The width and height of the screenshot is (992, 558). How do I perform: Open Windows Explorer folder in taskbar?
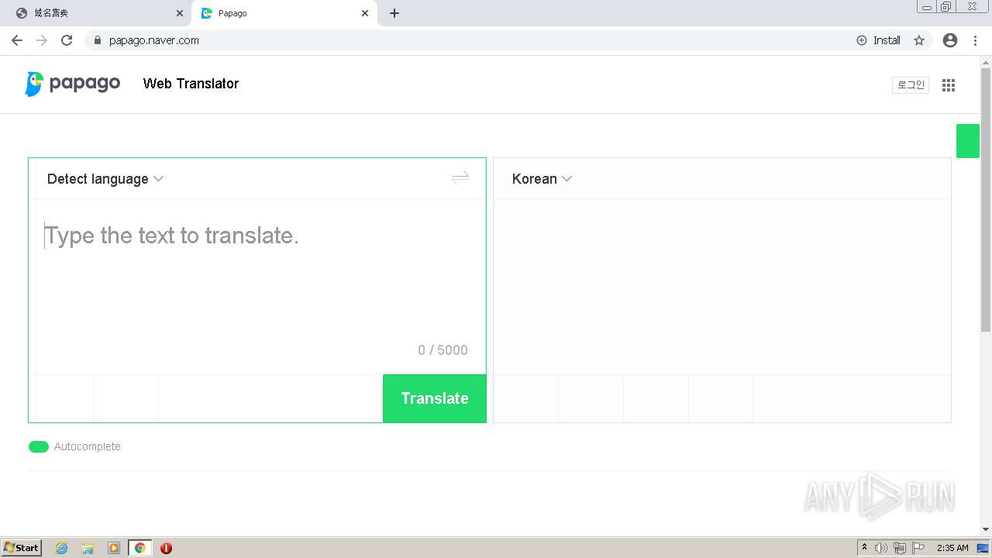pos(88,548)
